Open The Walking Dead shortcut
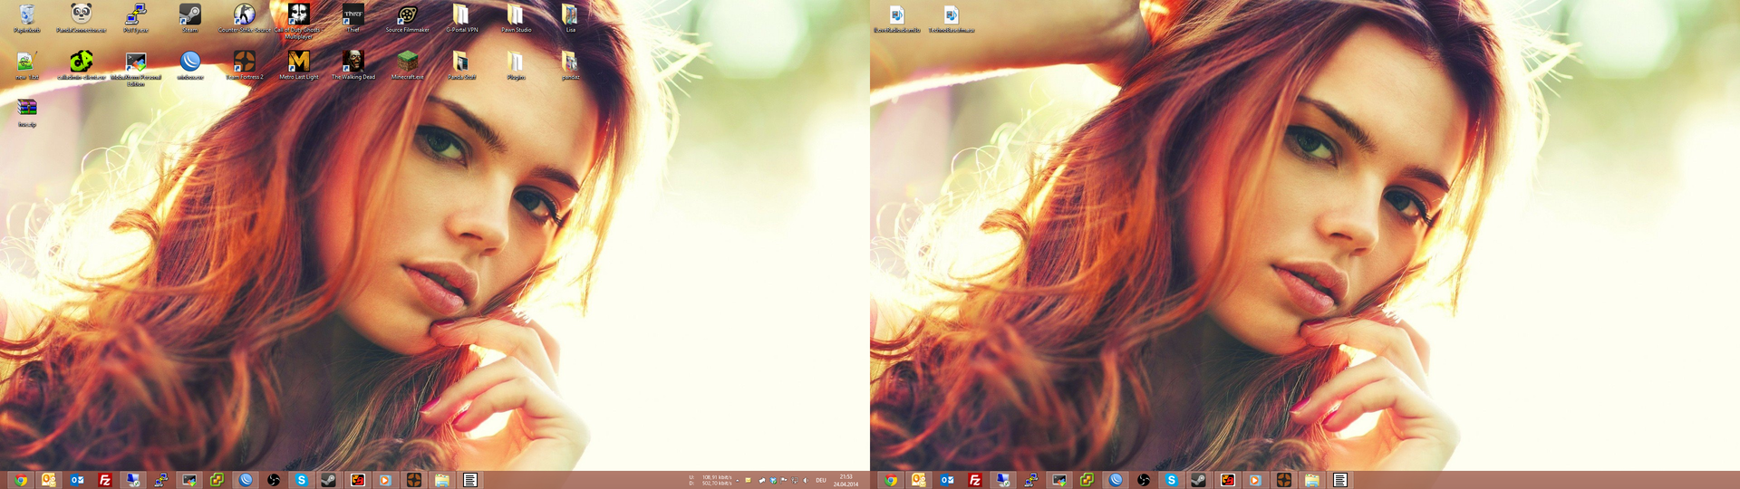This screenshot has width=1740, height=489. click(x=353, y=62)
